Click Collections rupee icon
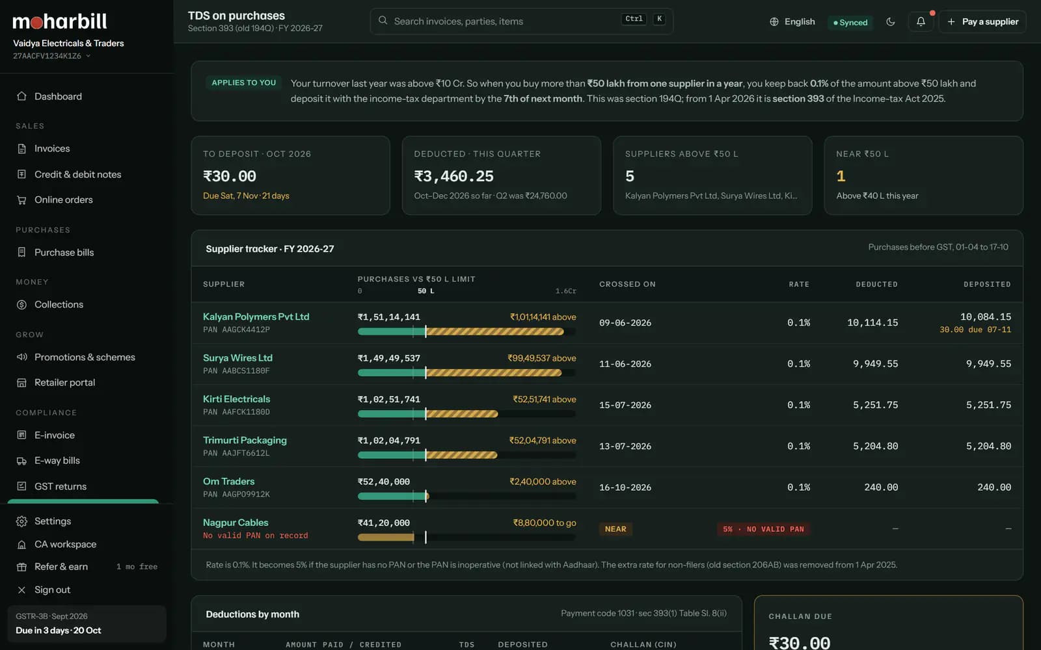Viewport: 1041px width, 650px height. pos(21,304)
